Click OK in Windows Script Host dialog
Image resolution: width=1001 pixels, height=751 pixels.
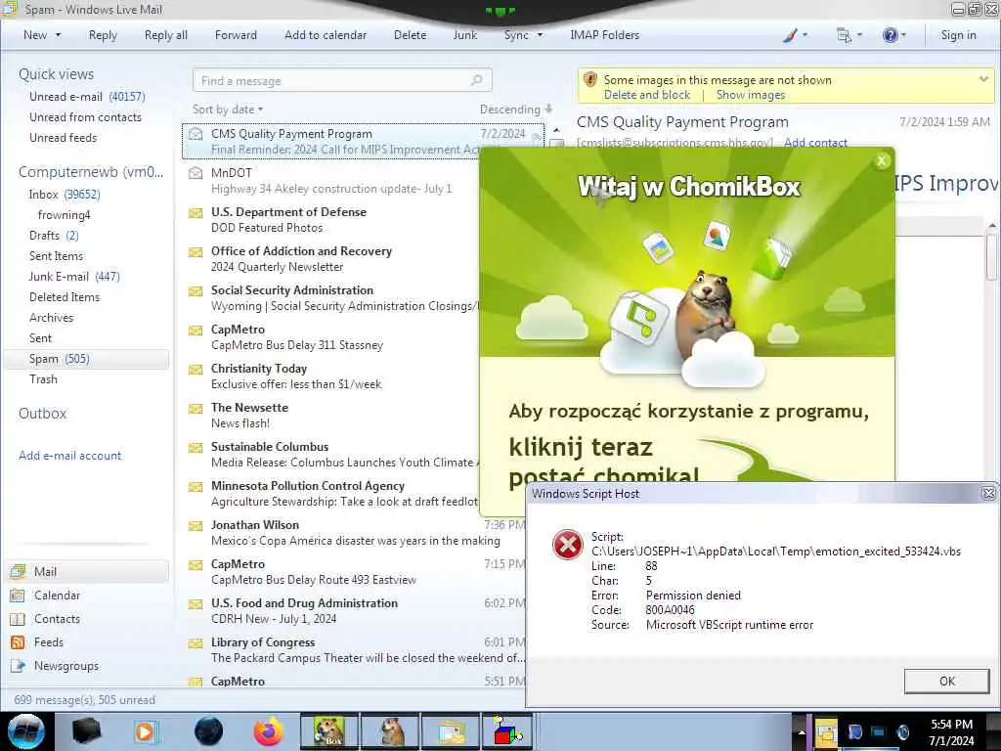pyautogui.click(x=946, y=681)
